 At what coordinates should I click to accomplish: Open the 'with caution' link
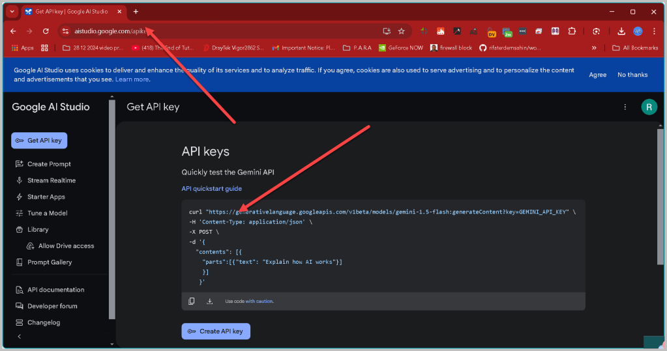259,302
